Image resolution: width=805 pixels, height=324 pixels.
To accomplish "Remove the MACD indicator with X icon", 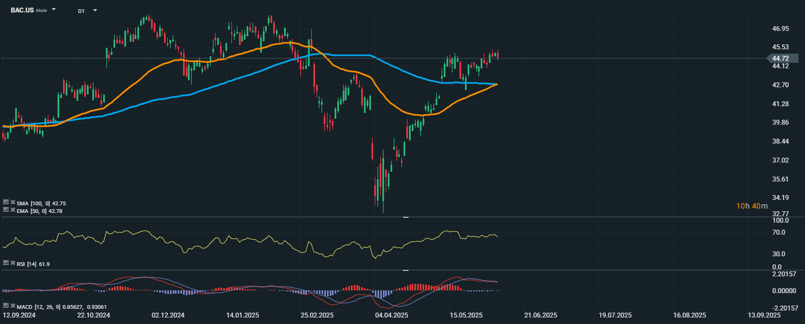I will click(13, 306).
